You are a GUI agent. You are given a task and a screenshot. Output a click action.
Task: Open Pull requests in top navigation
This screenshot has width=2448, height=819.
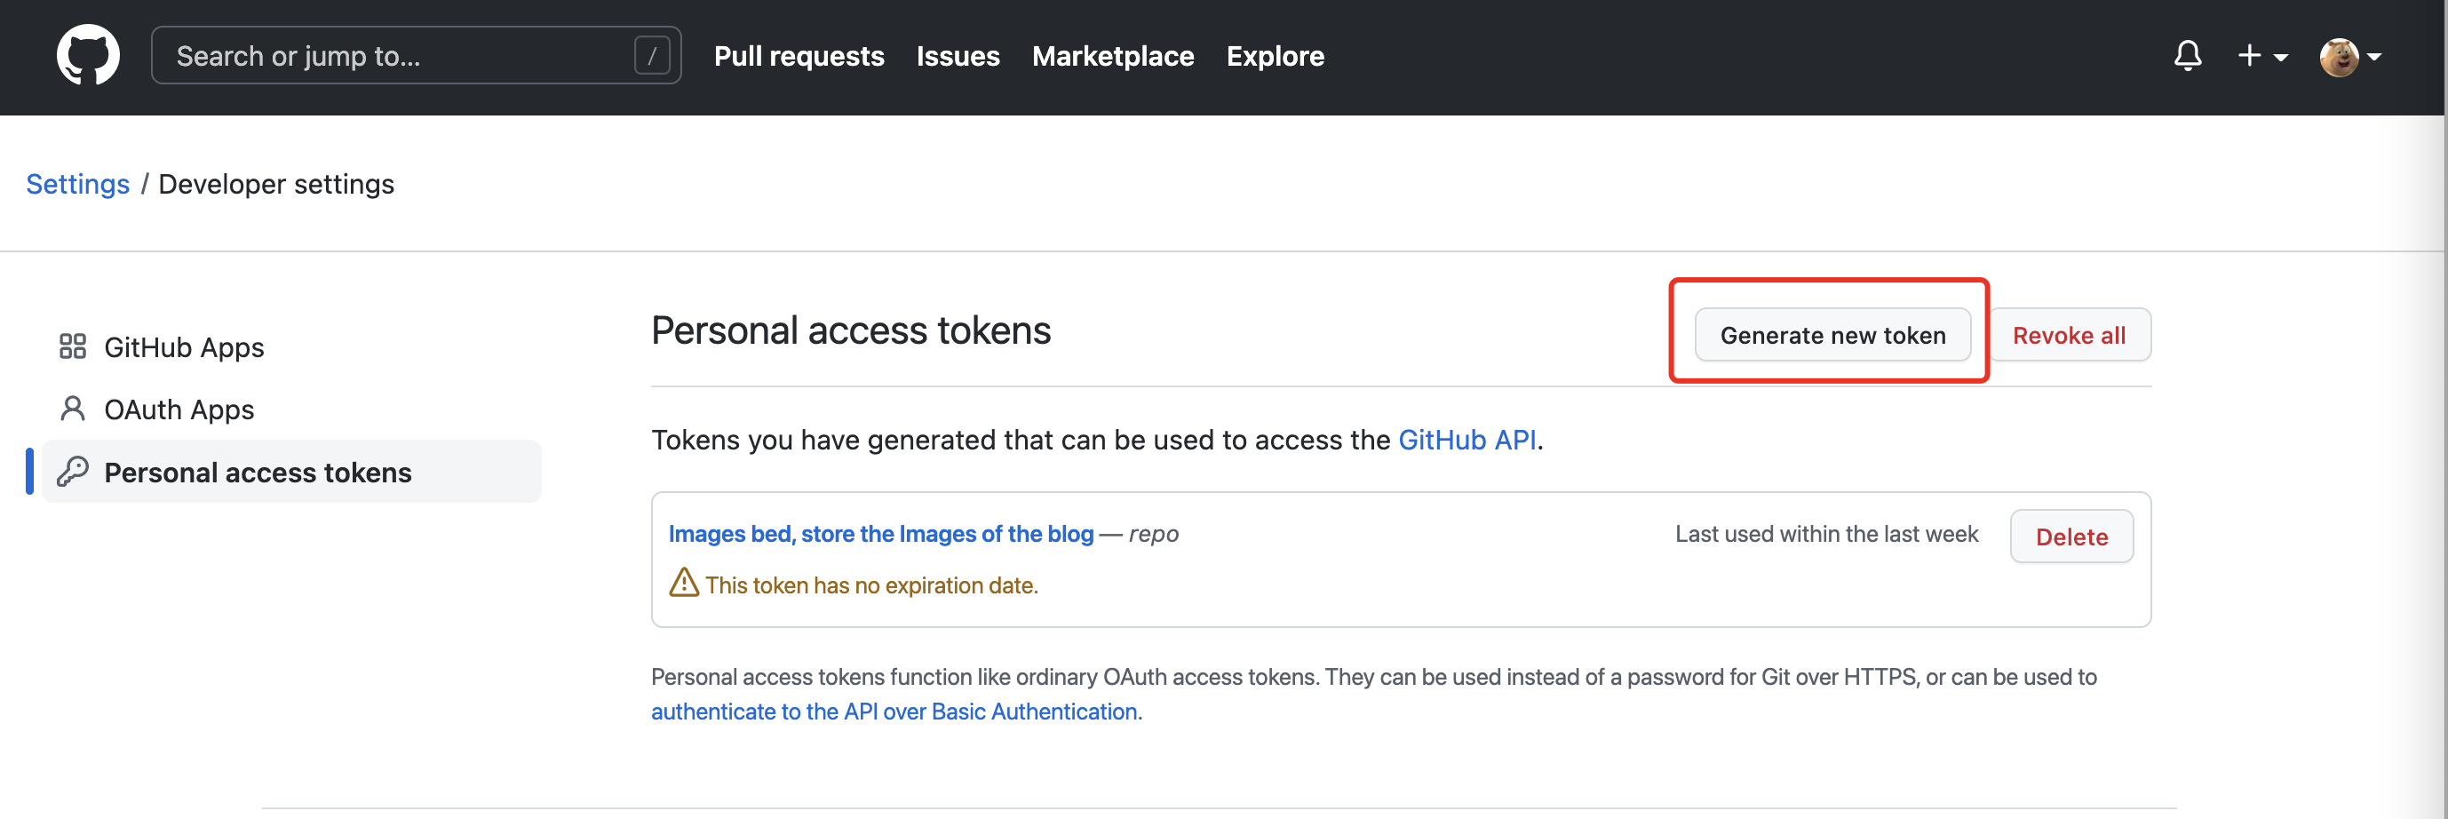pyautogui.click(x=799, y=56)
